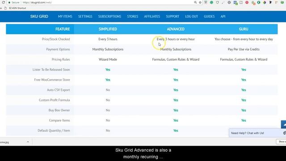Click Simplified 'No' for Compare Items
This screenshot has width=286, height=161.
coord(108,120)
